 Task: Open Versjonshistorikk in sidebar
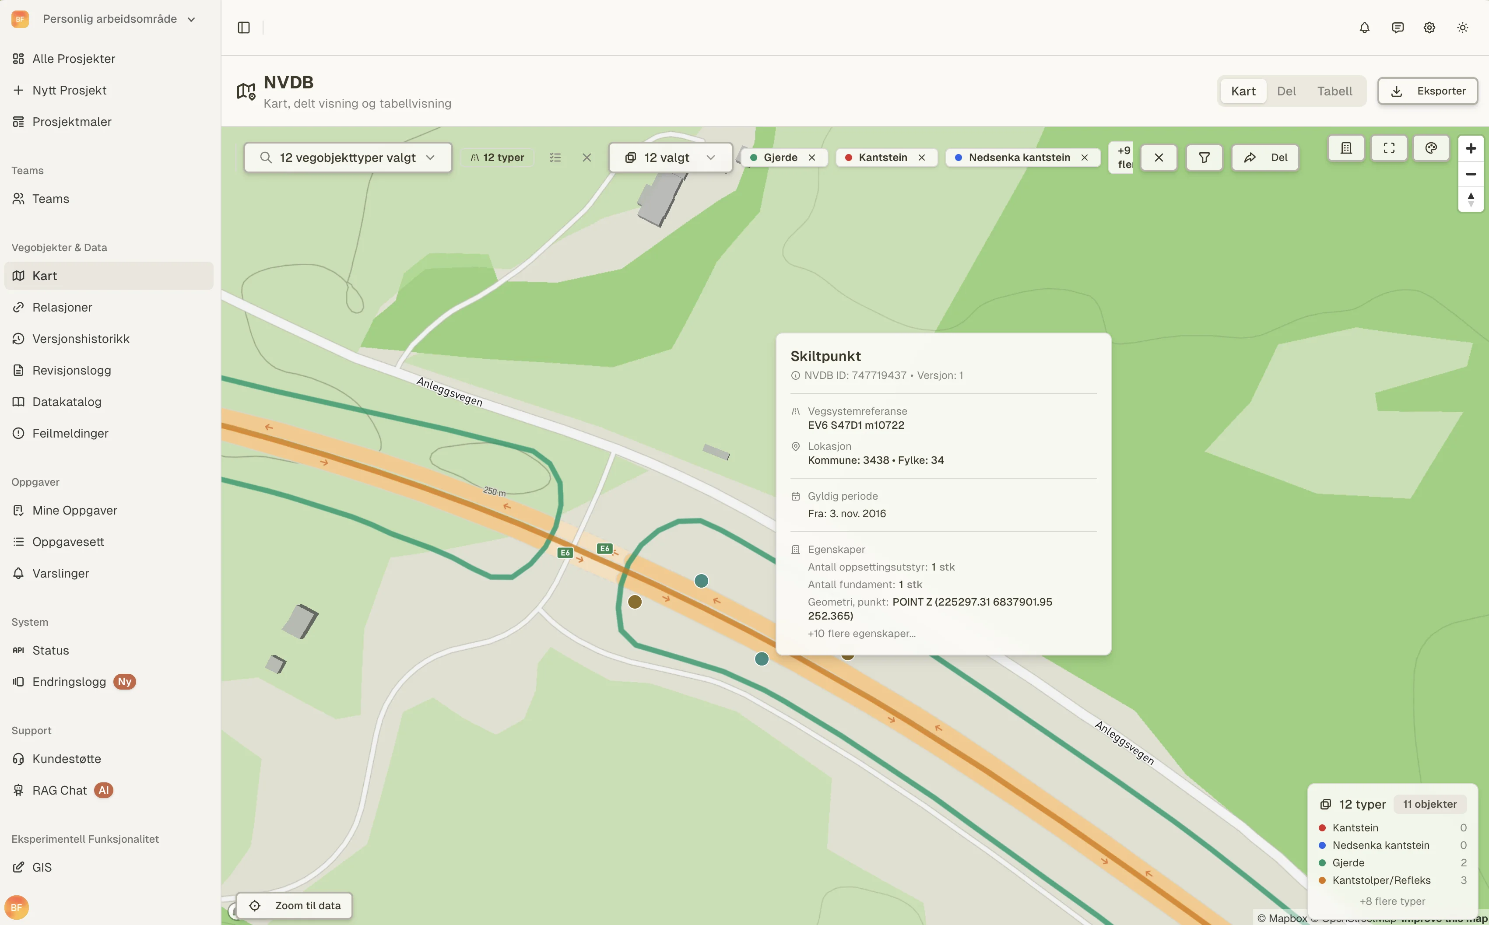tap(81, 339)
